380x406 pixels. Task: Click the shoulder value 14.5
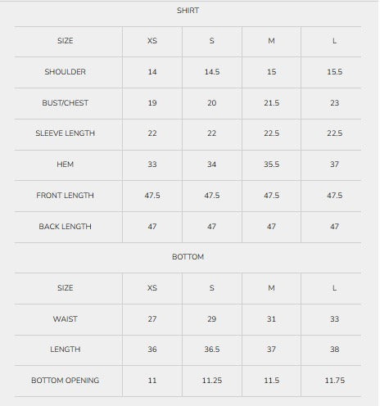coord(212,72)
